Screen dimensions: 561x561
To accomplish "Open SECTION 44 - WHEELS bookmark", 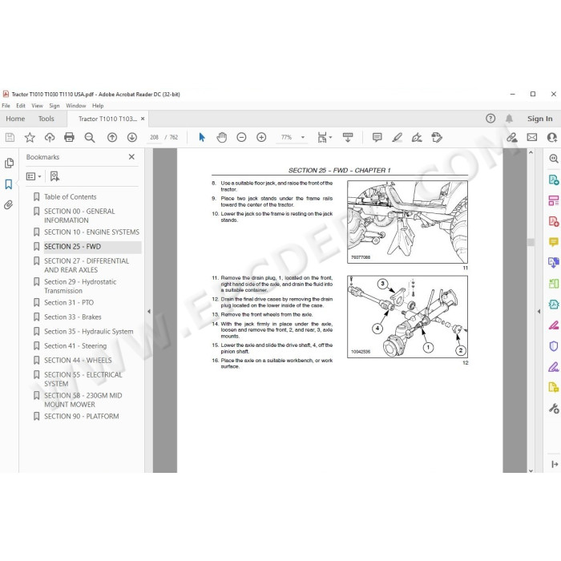I will pos(78,361).
